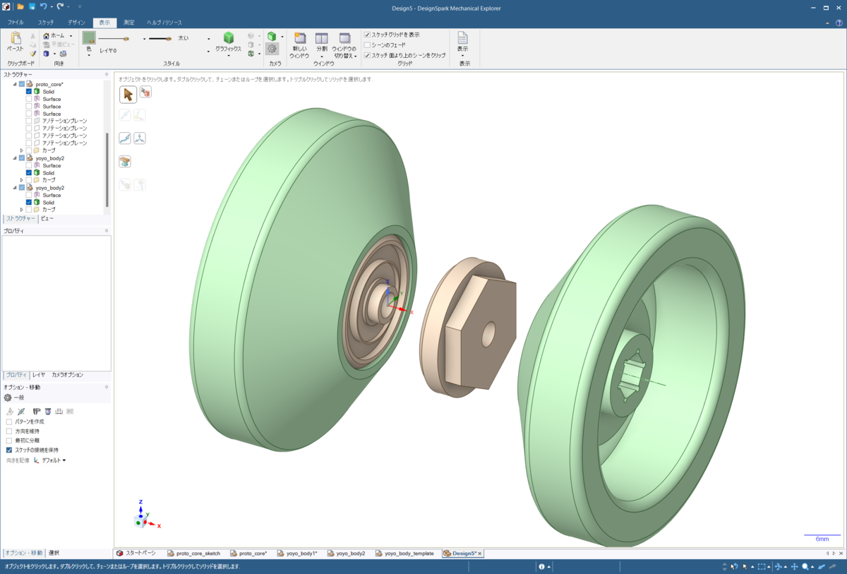The width and height of the screenshot is (847, 574).
Task: Click the green Graphics (グラフィックス) cube icon
Action: [229, 37]
